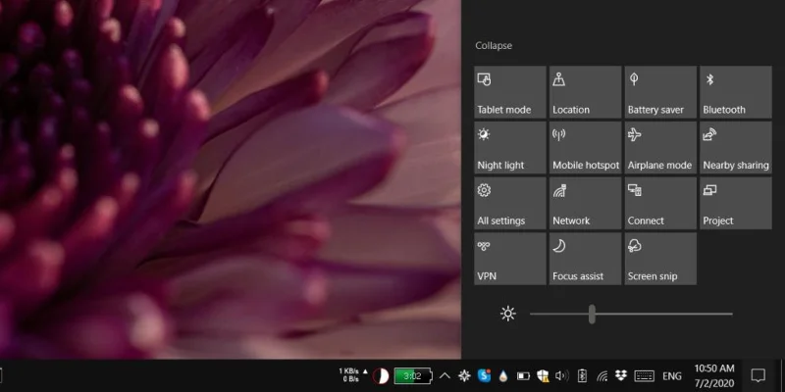Toggle the Location quick action tile

585,92
